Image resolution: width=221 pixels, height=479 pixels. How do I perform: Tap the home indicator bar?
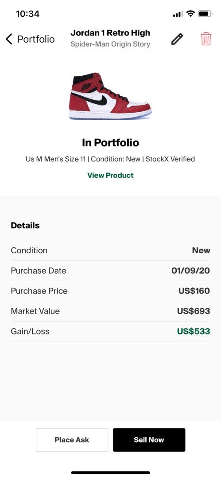111,473
